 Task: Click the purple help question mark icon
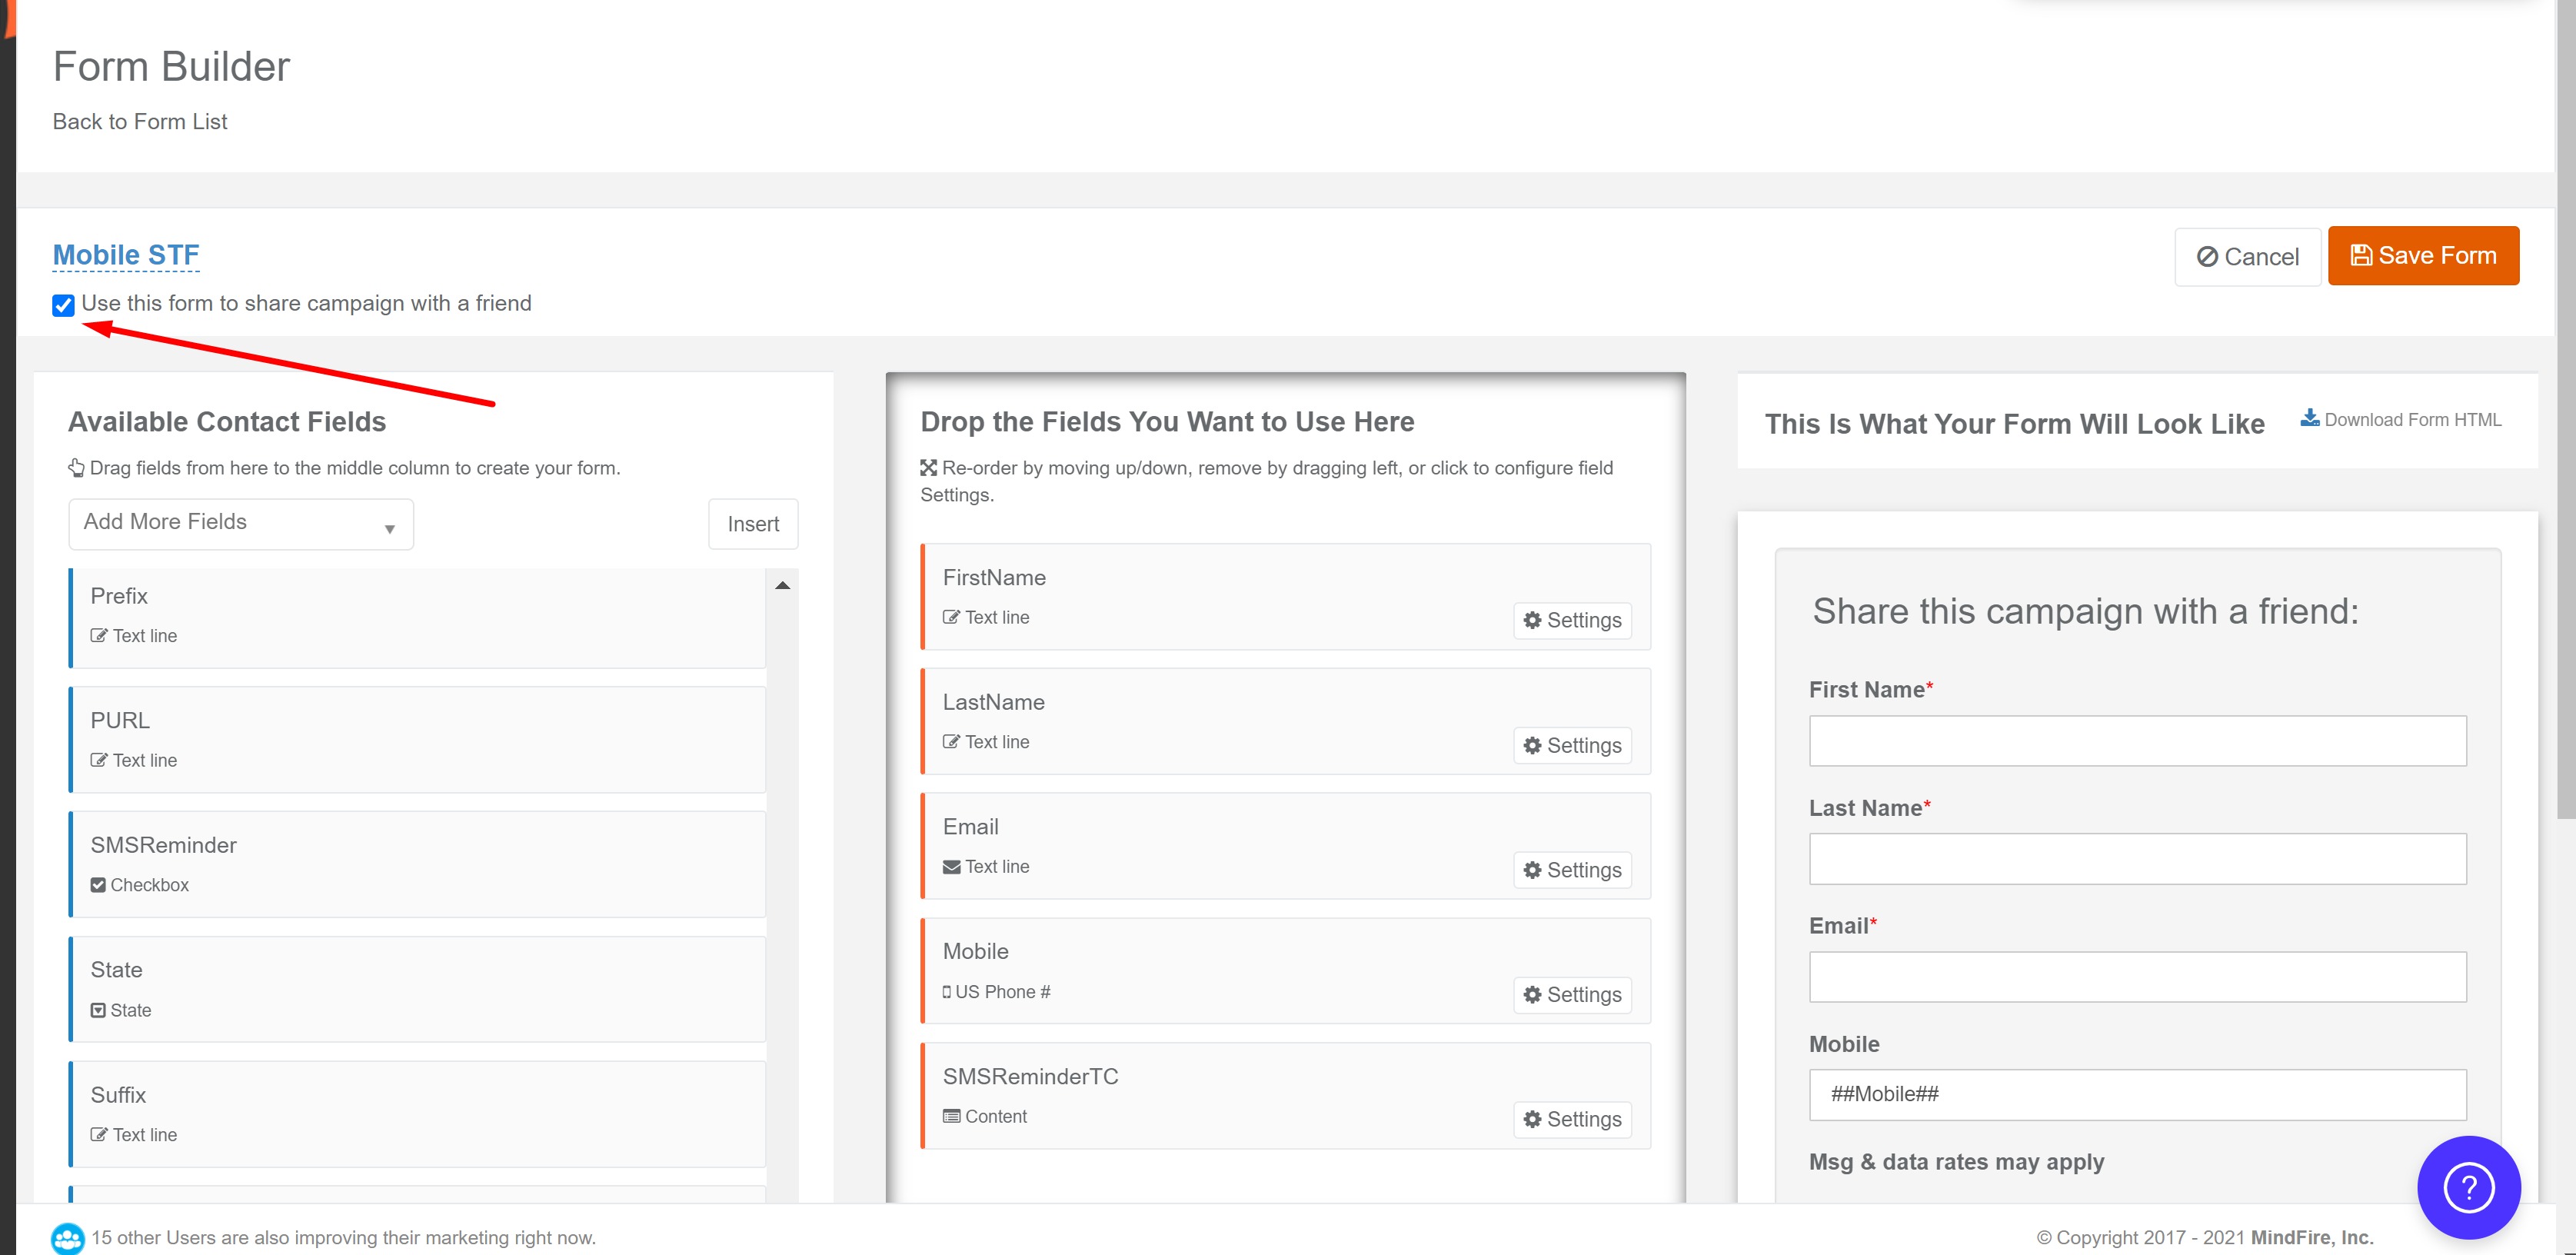tap(2468, 1187)
